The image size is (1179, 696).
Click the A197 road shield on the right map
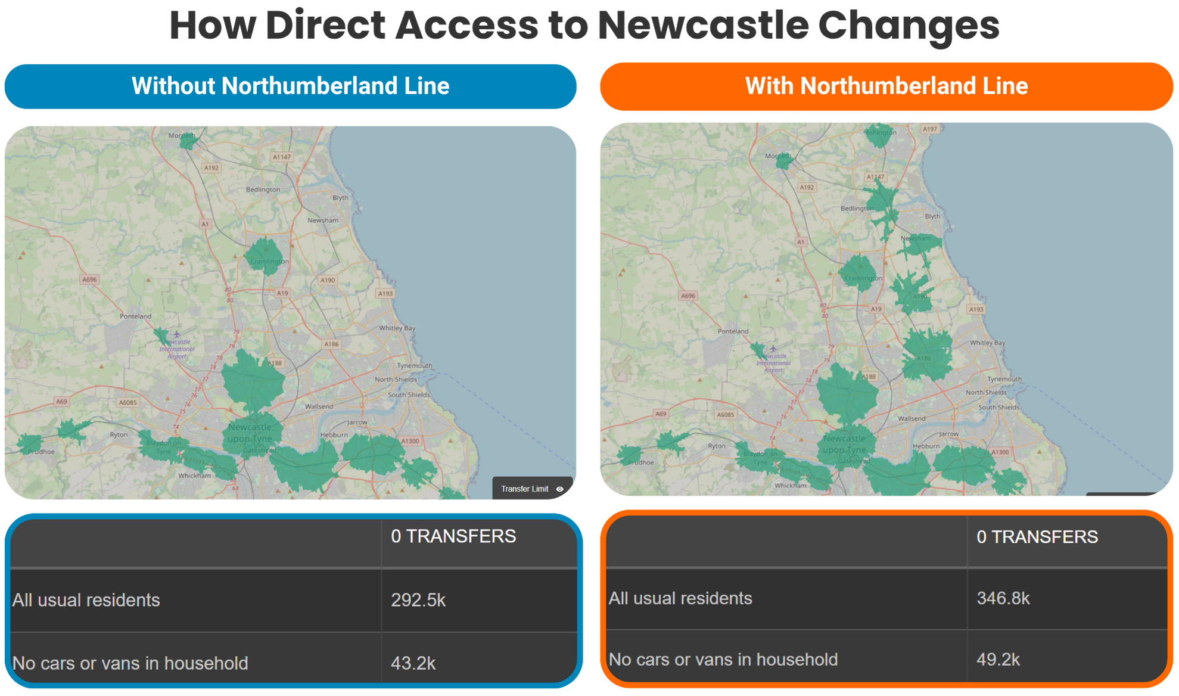pyautogui.click(x=929, y=129)
